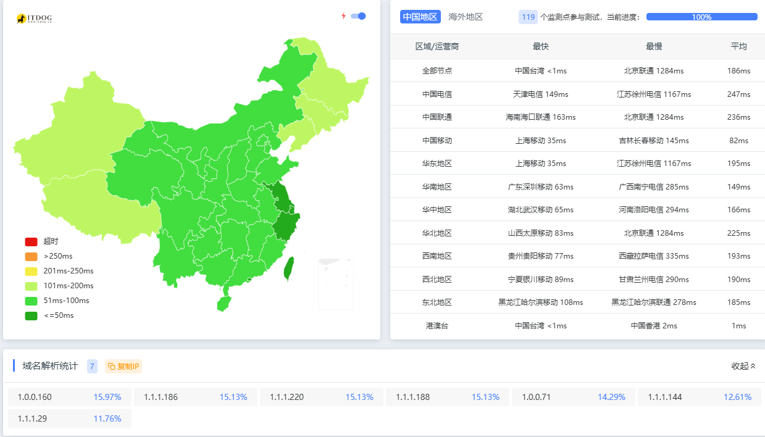Select the light green 101ms-200ms legend swatch
Screen dimensions: 765x437
pos(31,286)
